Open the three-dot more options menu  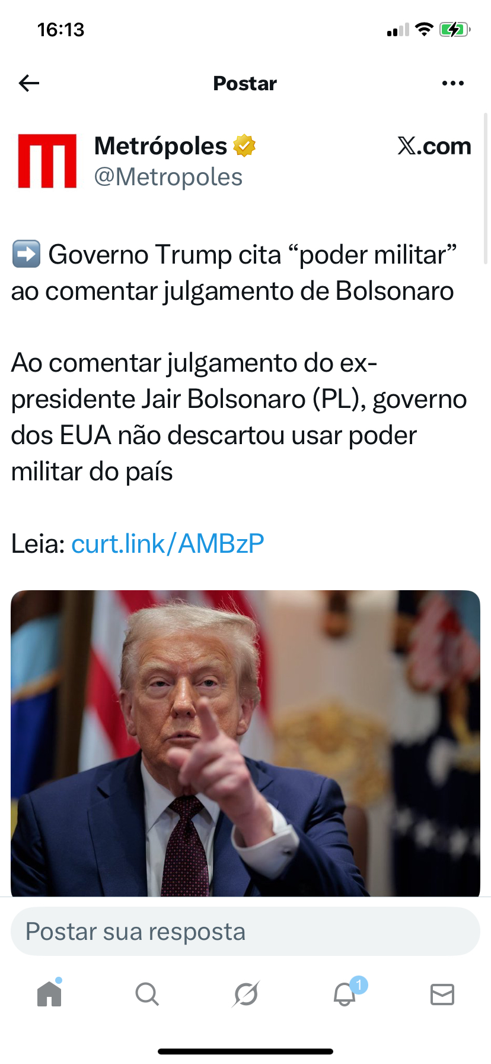coord(453,83)
